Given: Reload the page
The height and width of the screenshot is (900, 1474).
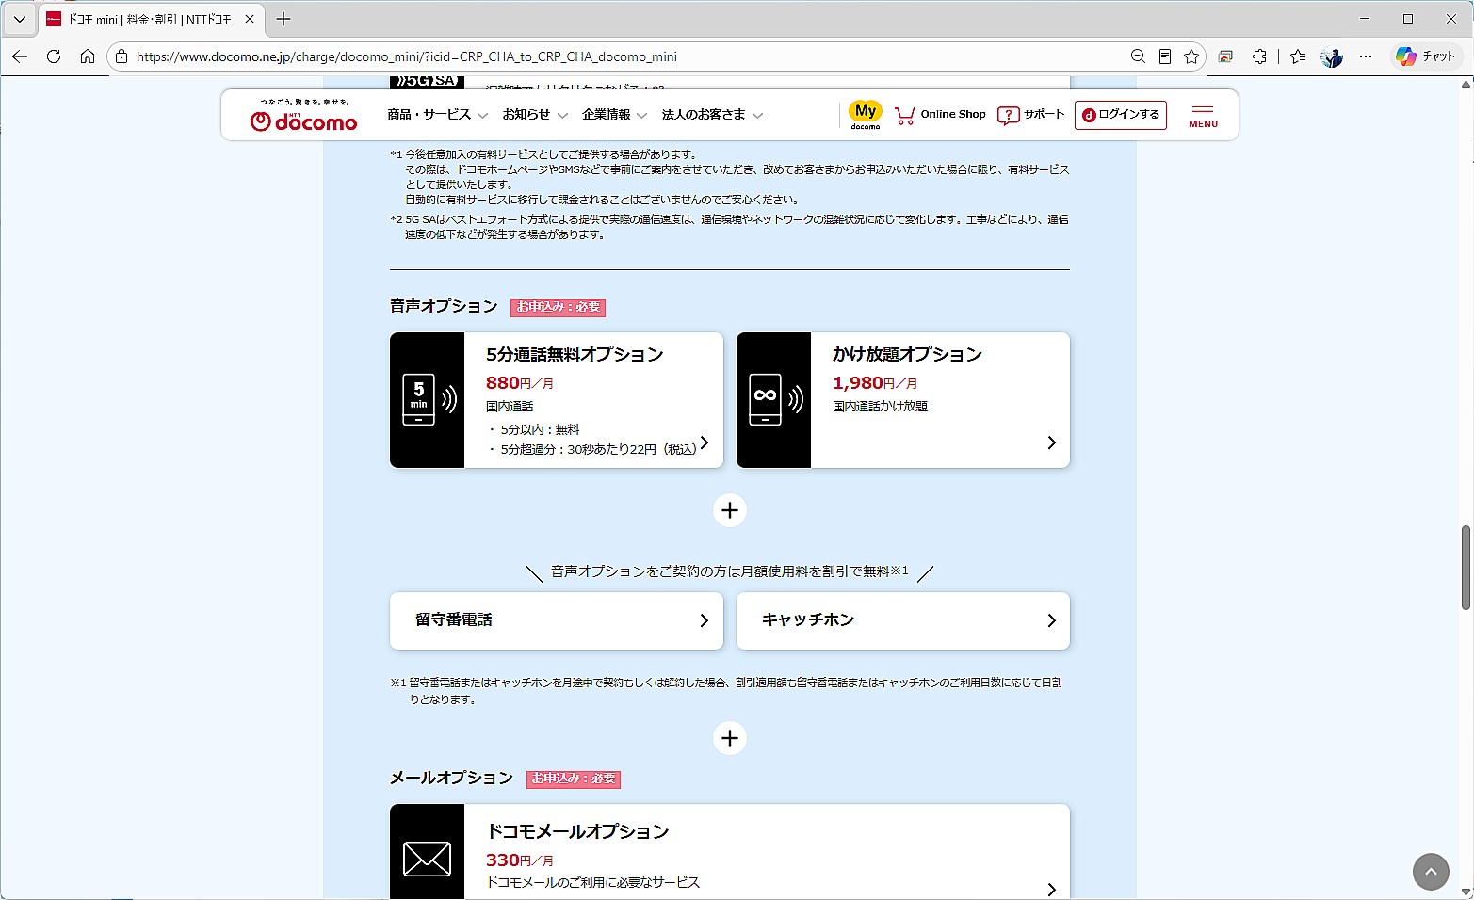Looking at the screenshot, I should (x=54, y=56).
